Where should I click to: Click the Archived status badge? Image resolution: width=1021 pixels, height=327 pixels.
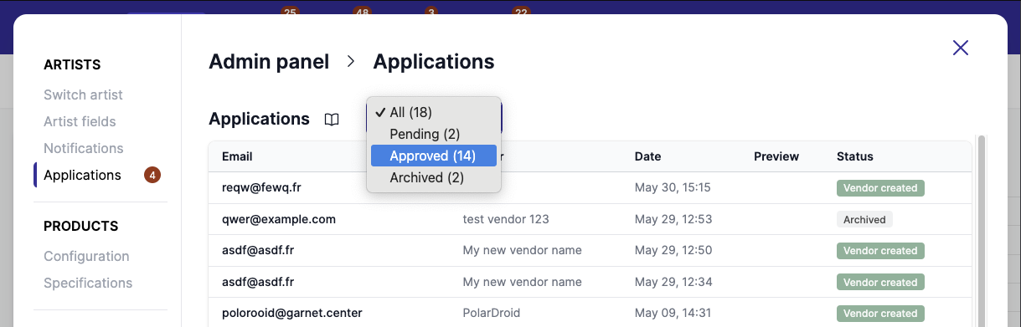pos(864,219)
